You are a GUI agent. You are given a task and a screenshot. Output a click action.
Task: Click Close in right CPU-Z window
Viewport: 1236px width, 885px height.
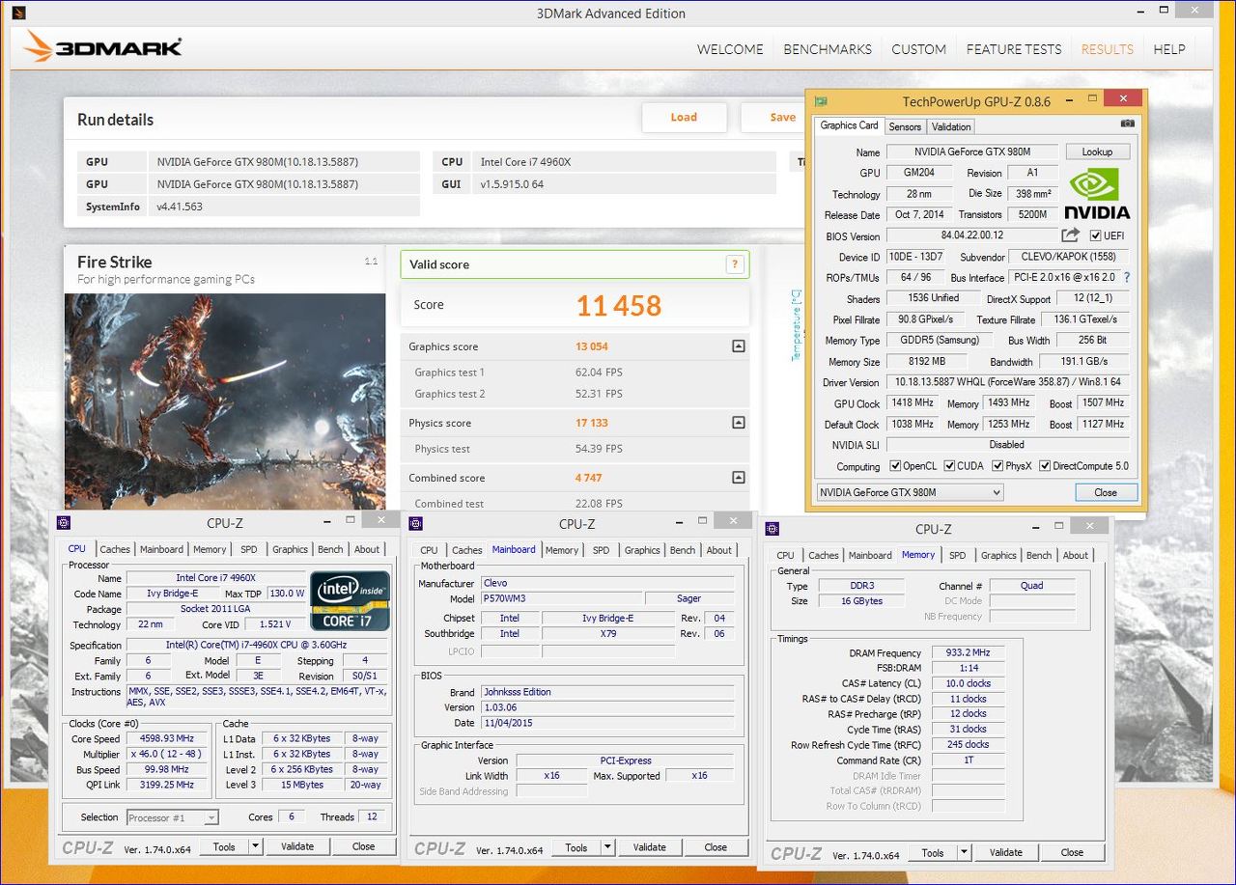click(1073, 852)
